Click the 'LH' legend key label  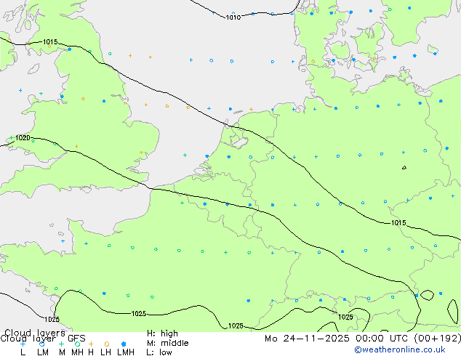pyautogui.click(x=105, y=352)
